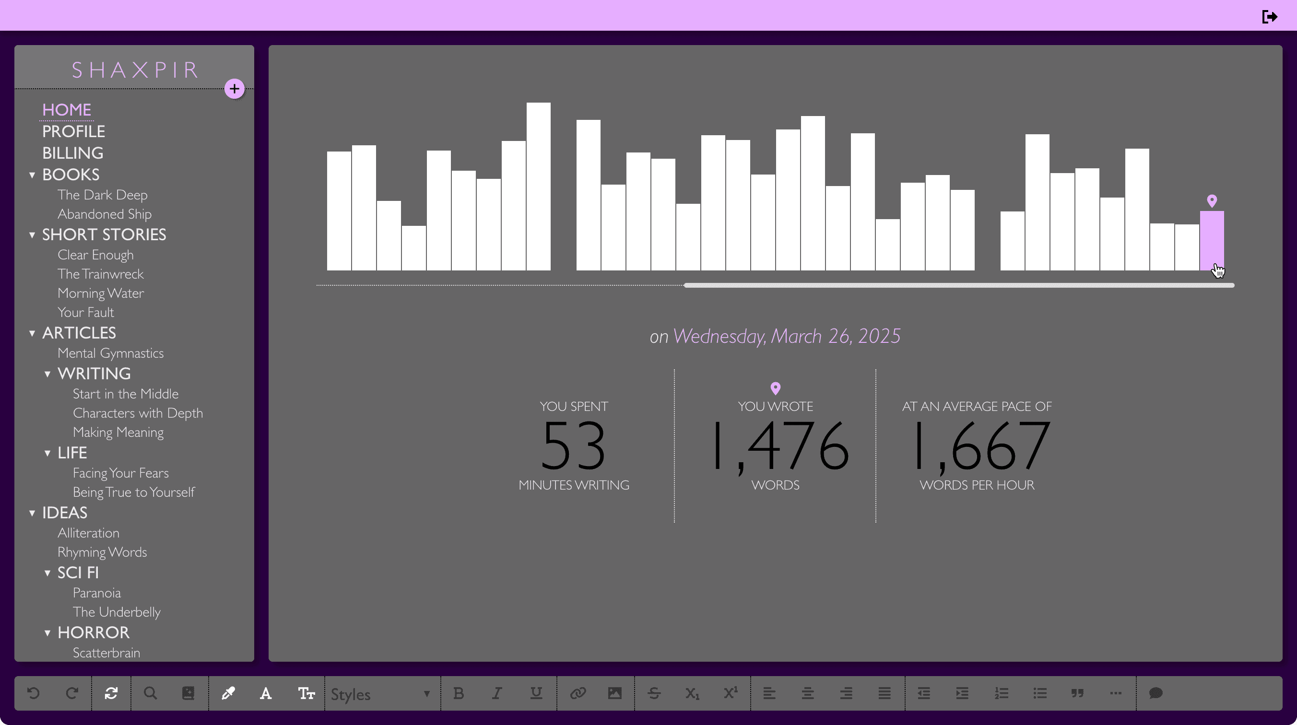Select the eyedropper tool in the toolbar
The width and height of the screenshot is (1297, 725).
228,693
